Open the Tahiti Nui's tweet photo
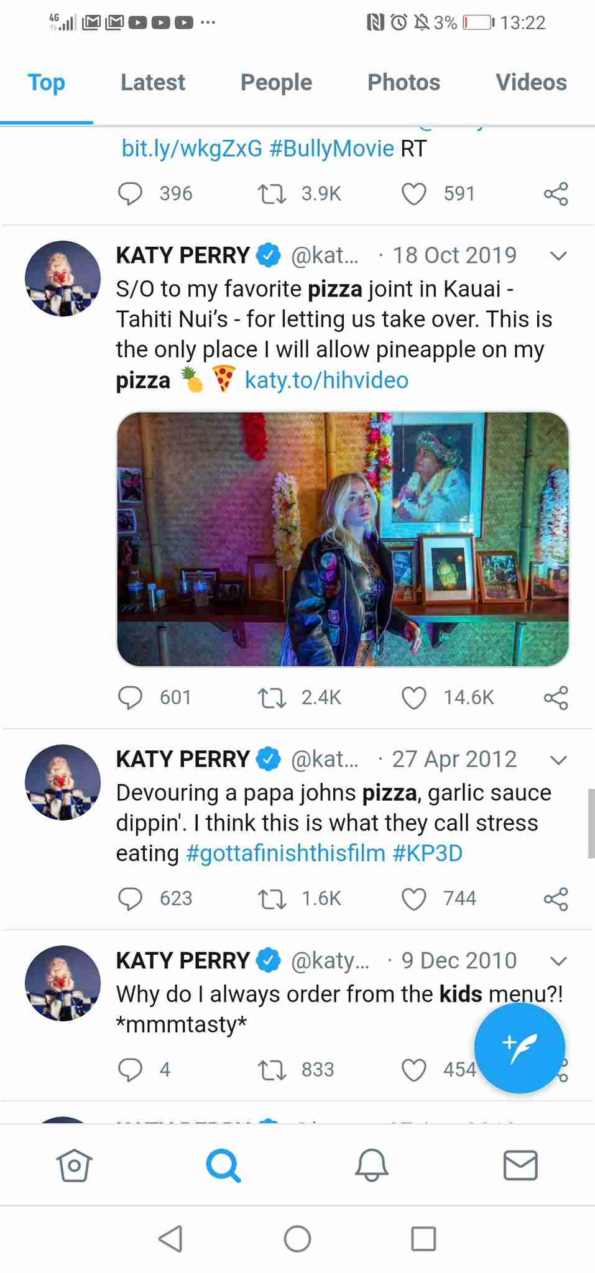 [x=343, y=539]
